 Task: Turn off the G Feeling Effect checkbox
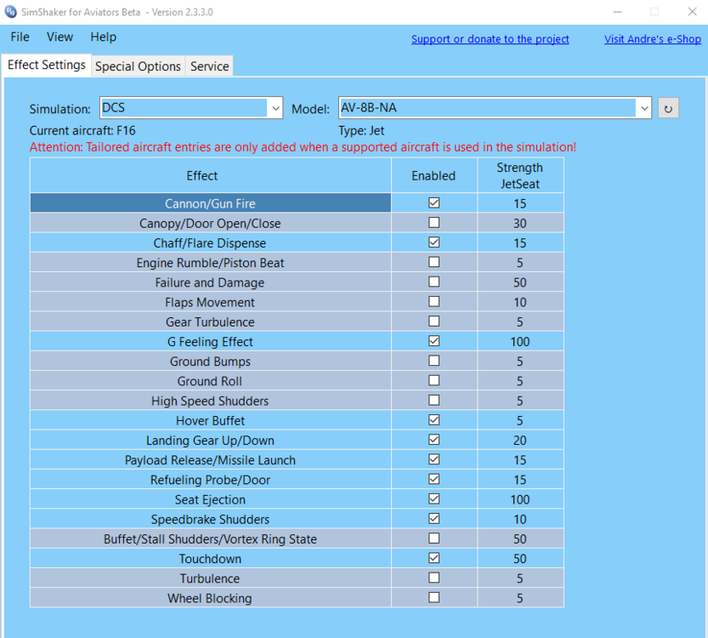click(434, 341)
